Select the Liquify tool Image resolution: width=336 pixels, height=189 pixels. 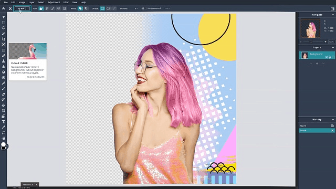coord(4,50)
